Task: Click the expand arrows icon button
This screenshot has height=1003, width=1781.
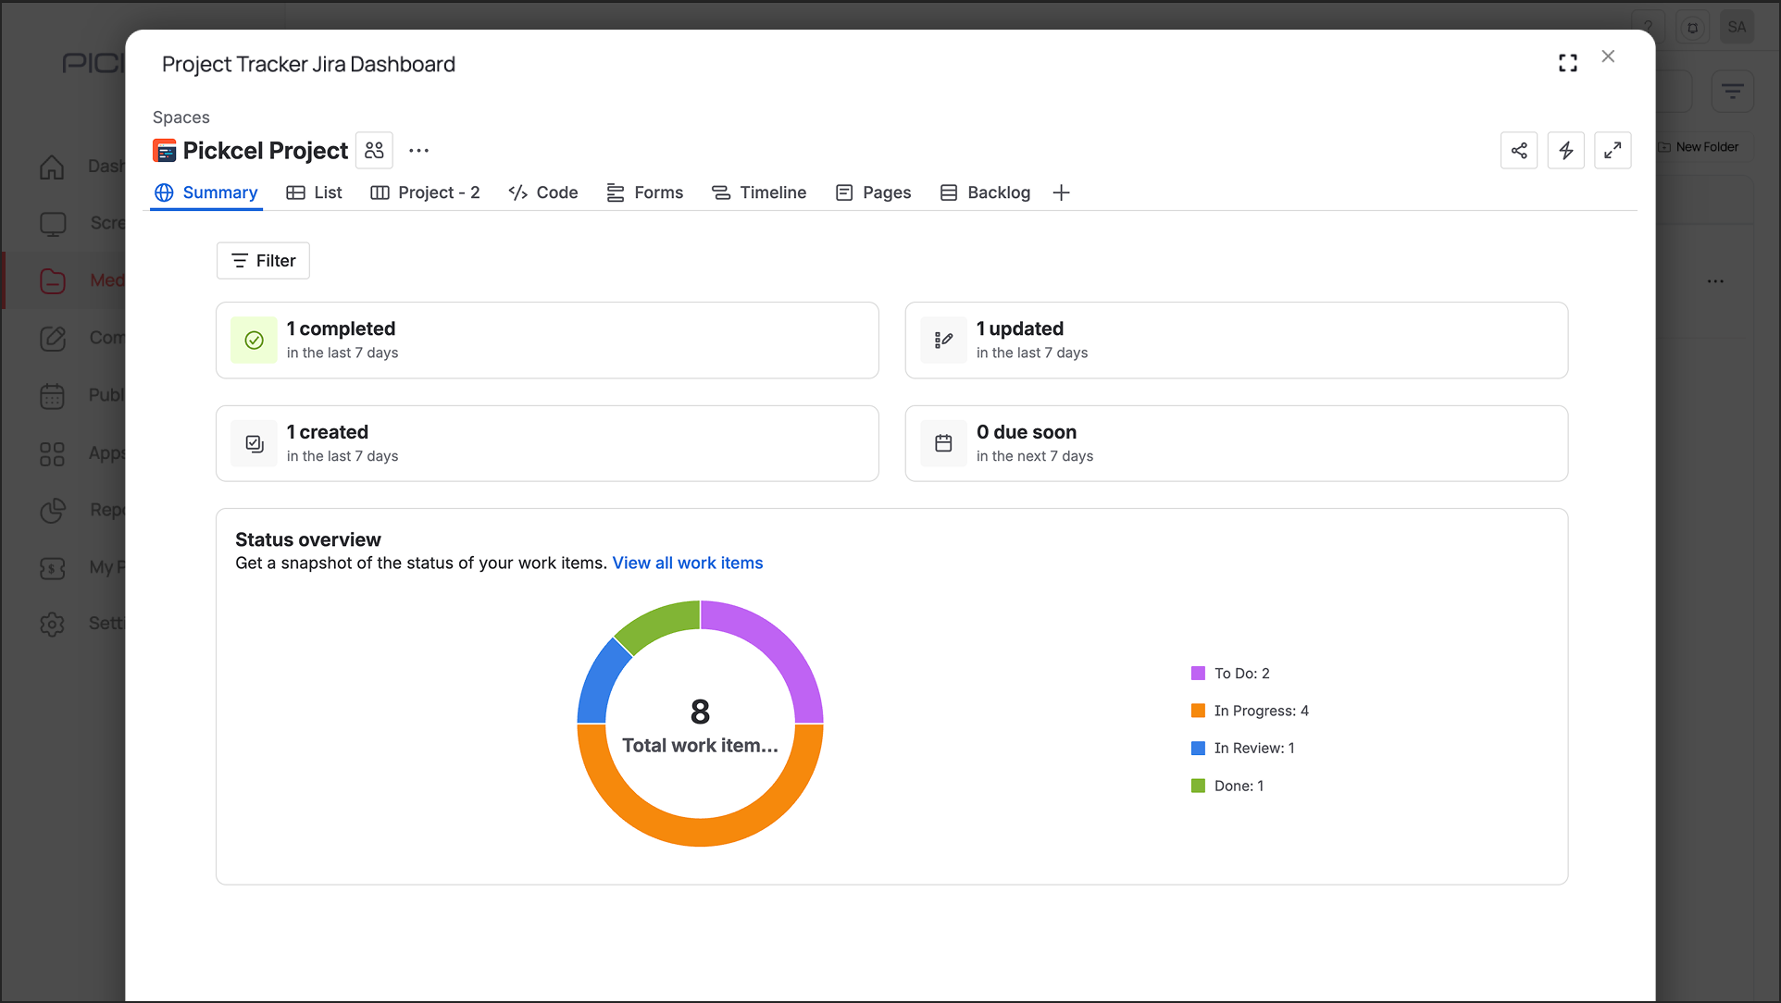Action: pos(1613,151)
